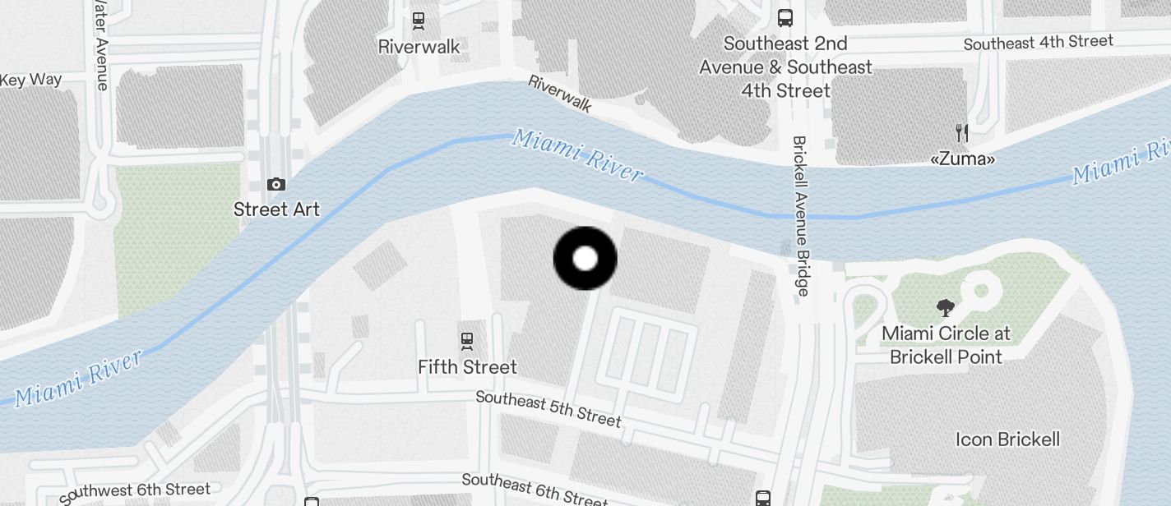Select the Southeast 5th Street road label
The width and height of the screenshot is (1171, 506).
pyautogui.click(x=548, y=409)
